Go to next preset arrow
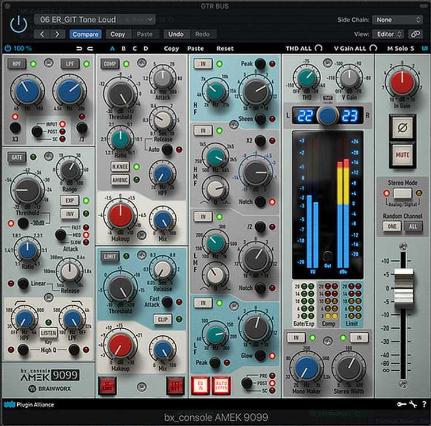The image size is (431, 426). pyautogui.click(x=57, y=34)
